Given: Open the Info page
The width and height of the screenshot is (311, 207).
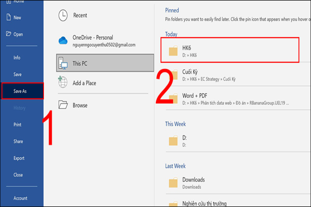Looking at the screenshot, I should pos(17,57).
